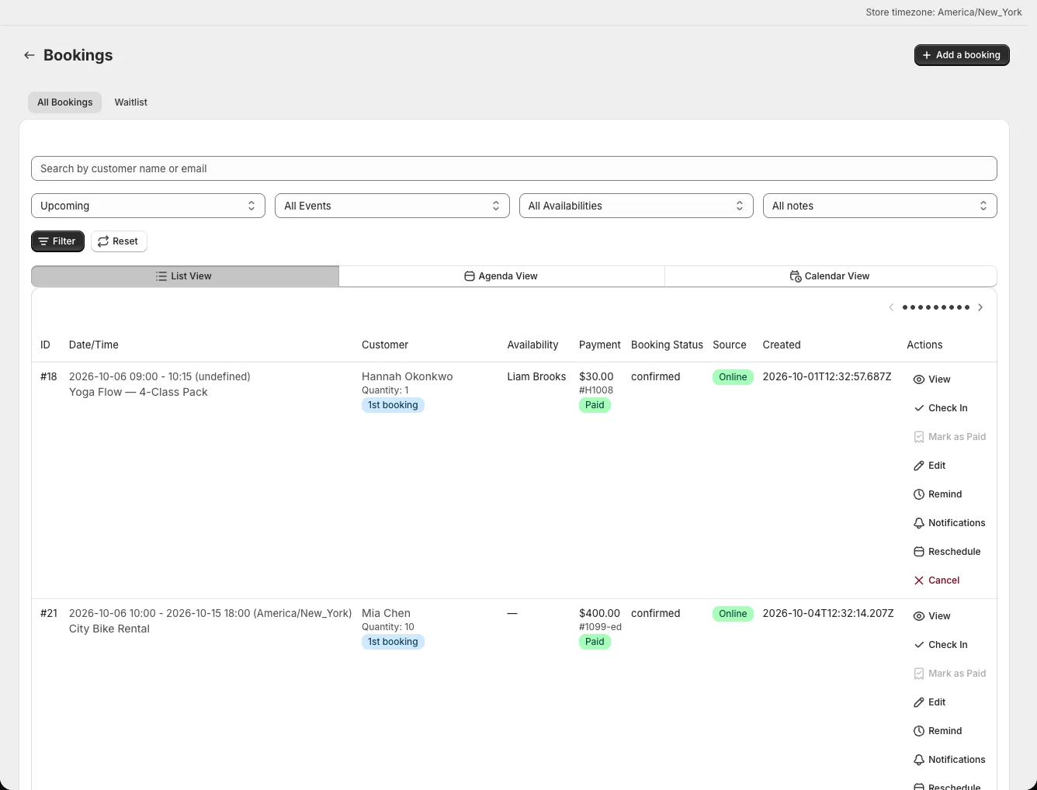Open the Waitlist tab
Image resolution: width=1037 pixels, height=790 pixels.
[130, 102]
